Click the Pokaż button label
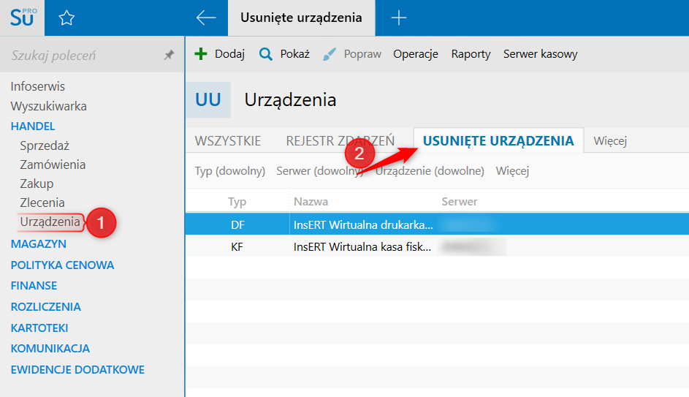 click(x=295, y=54)
